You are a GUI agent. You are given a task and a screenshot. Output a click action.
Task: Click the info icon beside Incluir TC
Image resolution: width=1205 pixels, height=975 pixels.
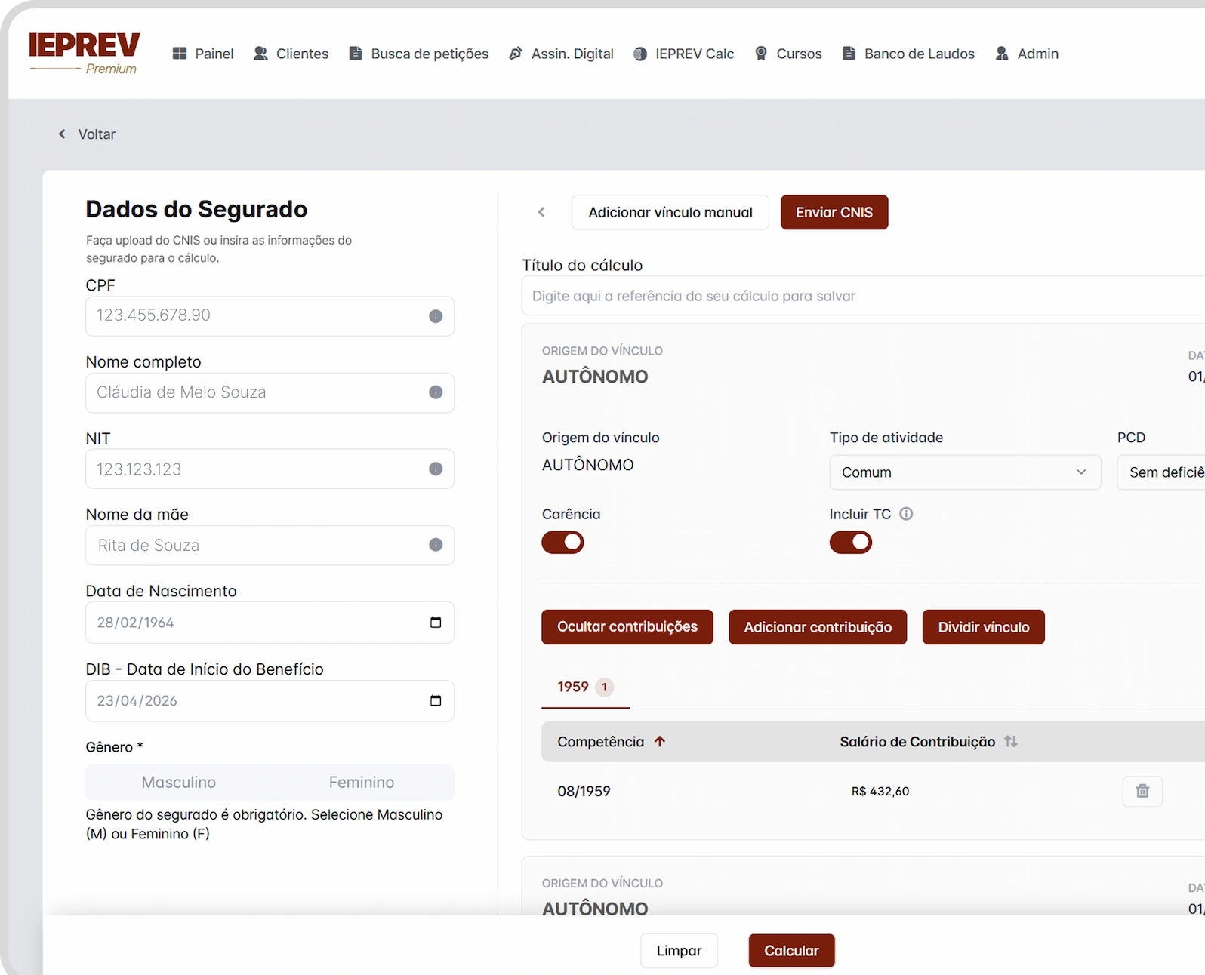(906, 514)
